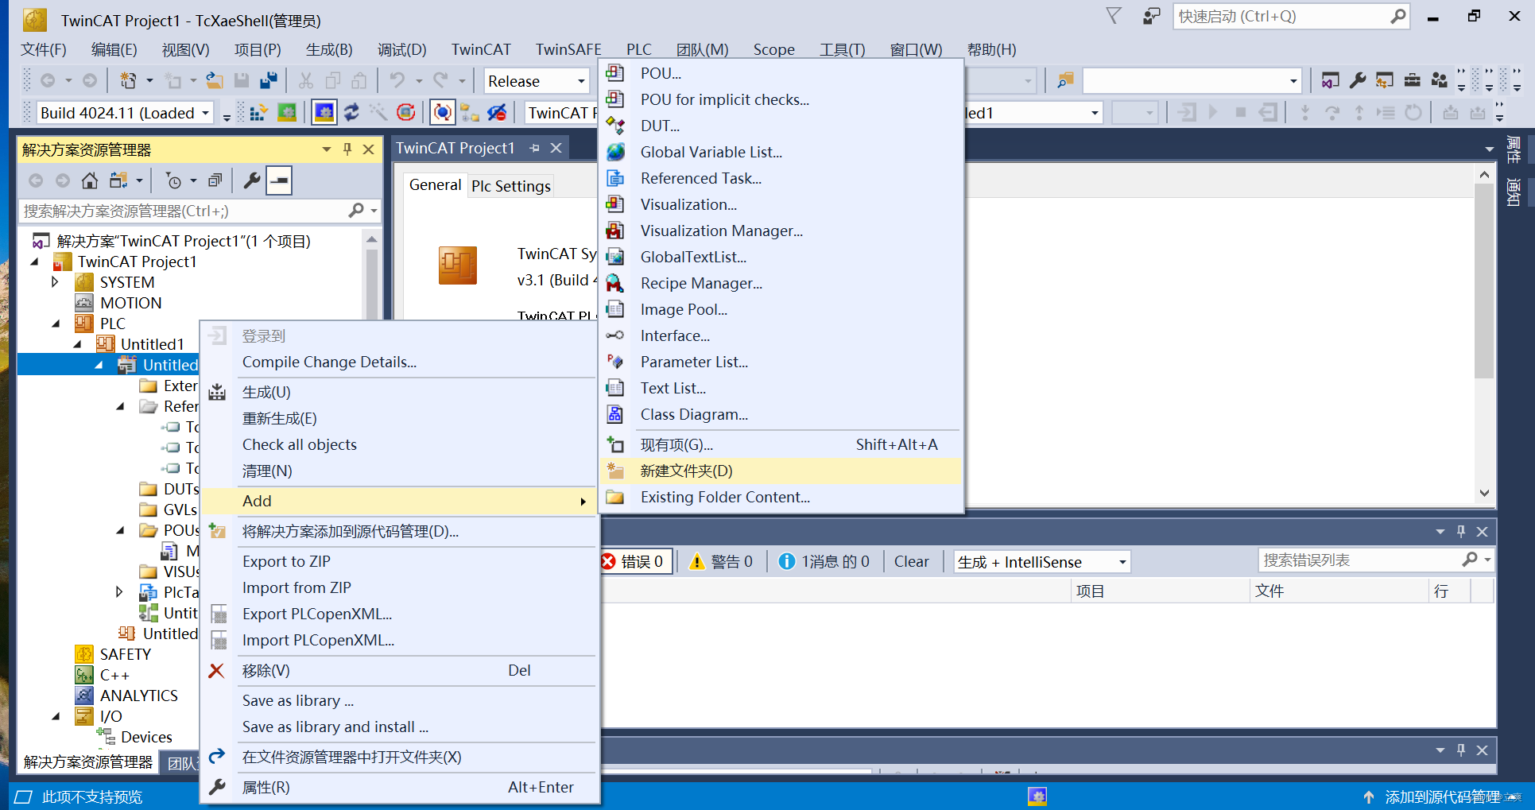
Task: Collapse the POUs folder node
Action: (x=120, y=530)
